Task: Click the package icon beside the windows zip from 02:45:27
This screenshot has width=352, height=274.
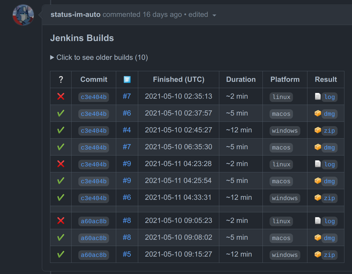Action: (317, 130)
